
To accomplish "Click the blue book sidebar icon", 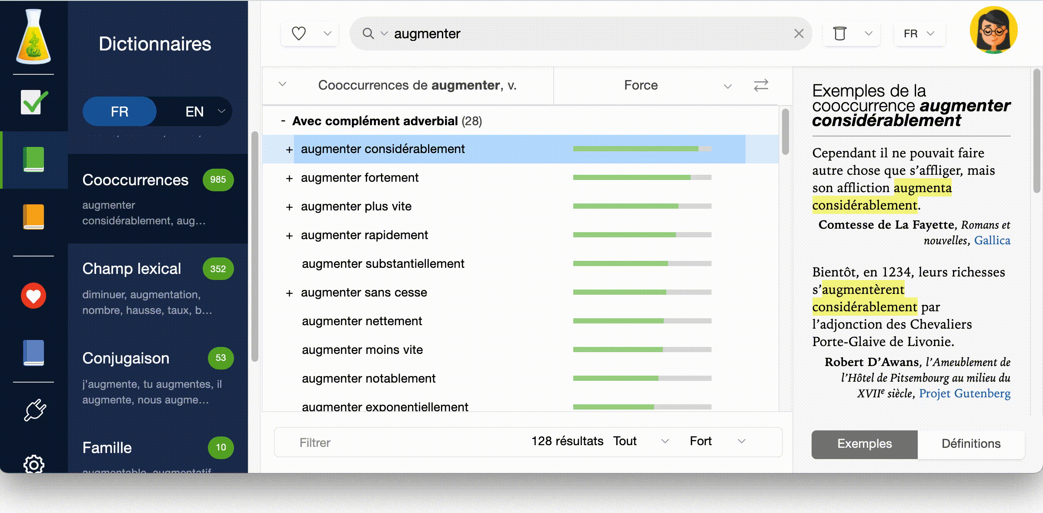I will pyautogui.click(x=33, y=353).
